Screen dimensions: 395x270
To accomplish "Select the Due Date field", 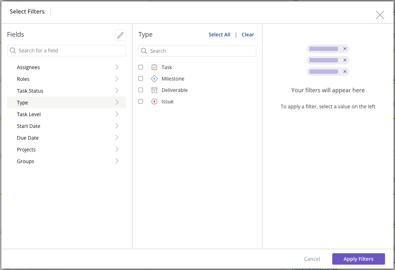I will pyautogui.click(x=67, y=137).
